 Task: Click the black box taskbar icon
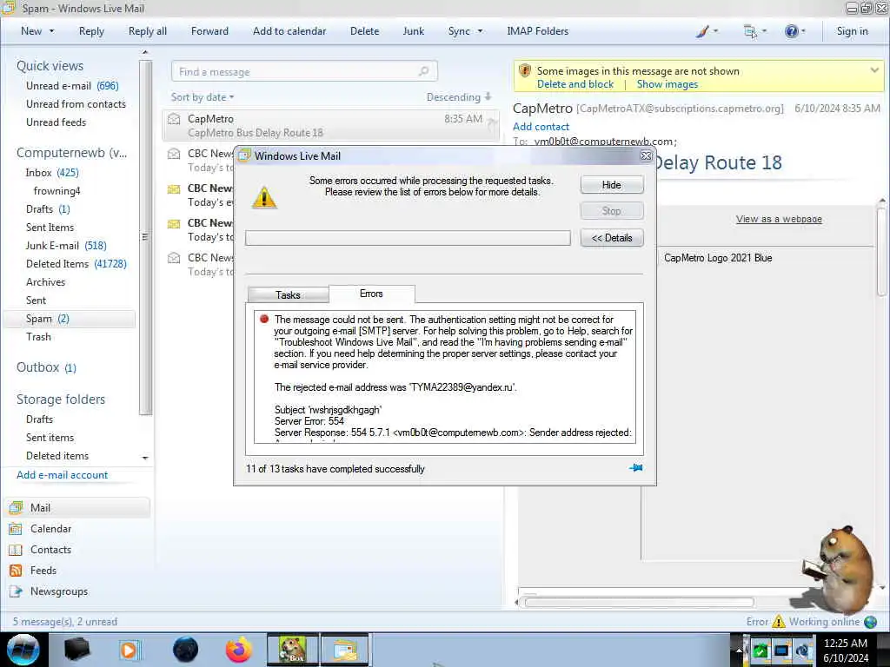[77, 650]
